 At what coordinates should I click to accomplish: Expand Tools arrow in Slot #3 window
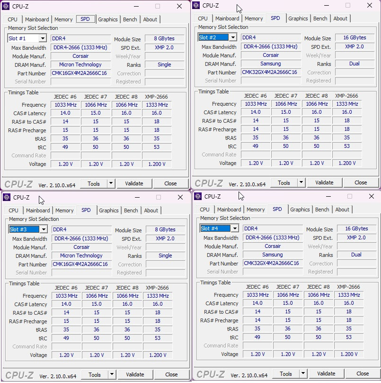[112, 374]
